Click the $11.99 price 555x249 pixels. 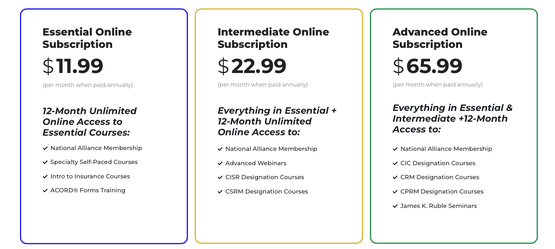[x=73, y=66]
